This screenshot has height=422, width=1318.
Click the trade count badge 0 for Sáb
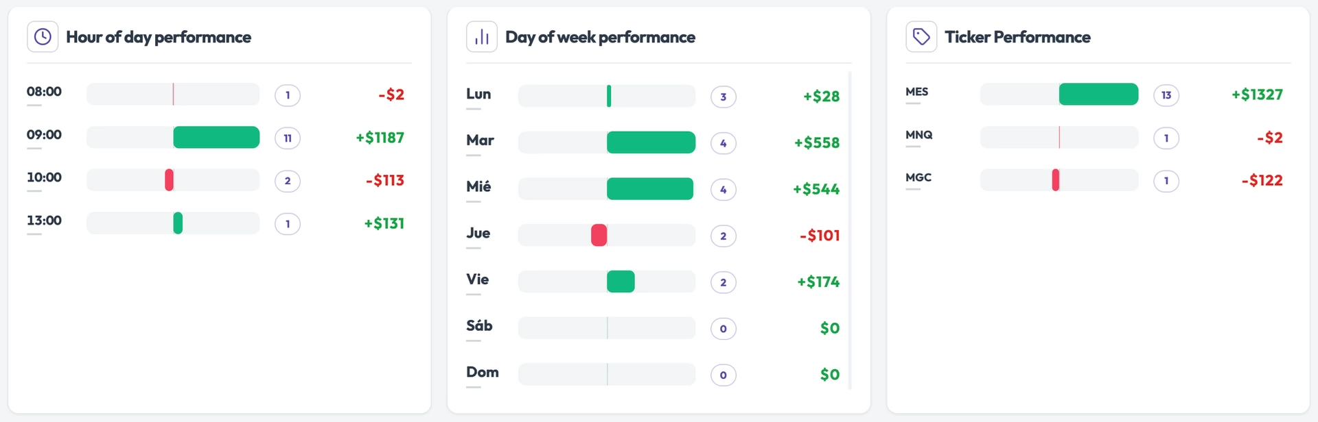click(x=724, y=329)
